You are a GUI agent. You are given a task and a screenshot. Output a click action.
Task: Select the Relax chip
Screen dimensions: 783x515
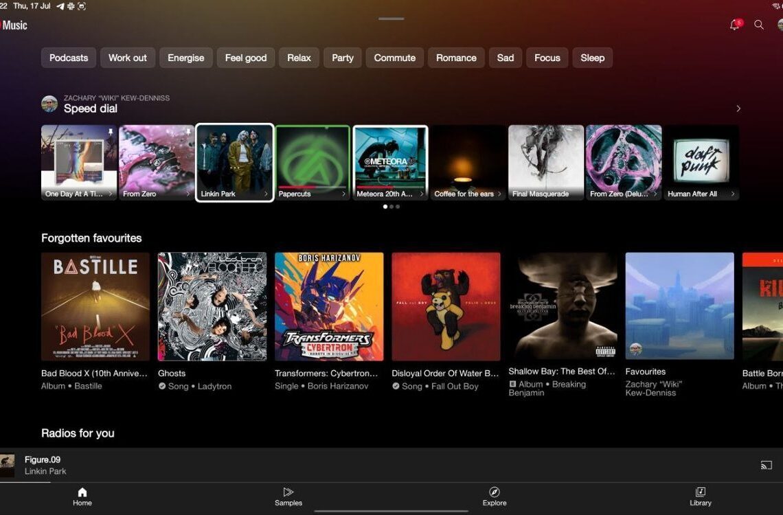point(299,58)
